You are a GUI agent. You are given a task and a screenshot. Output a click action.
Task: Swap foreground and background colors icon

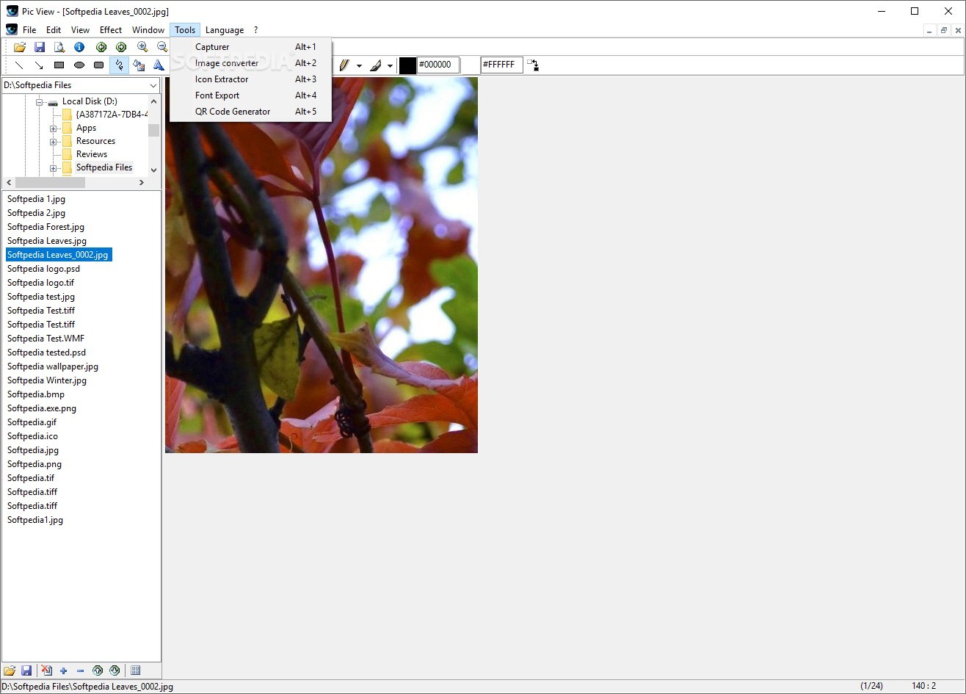[534, 65]
